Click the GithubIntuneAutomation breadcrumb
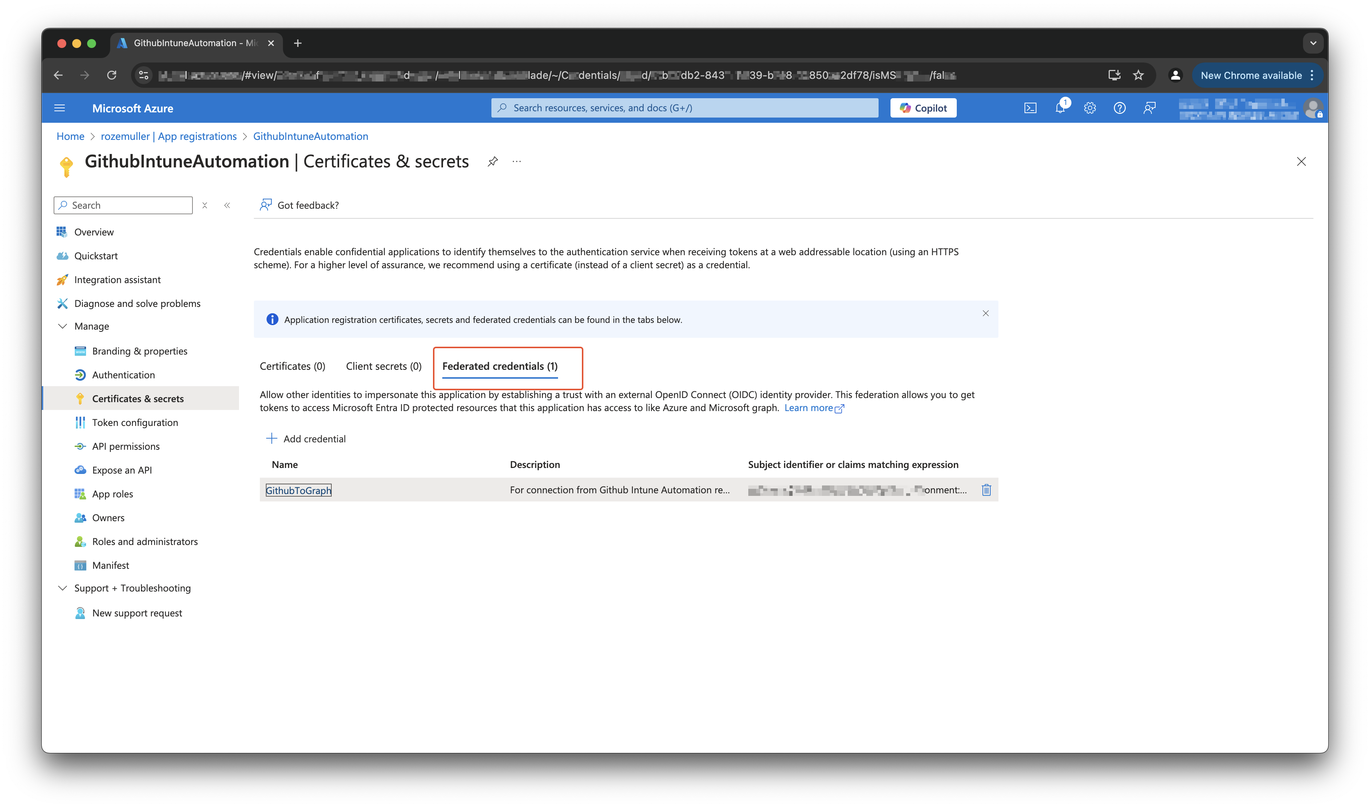Screen dimensions: 1370x808 [x=310, y=136]
